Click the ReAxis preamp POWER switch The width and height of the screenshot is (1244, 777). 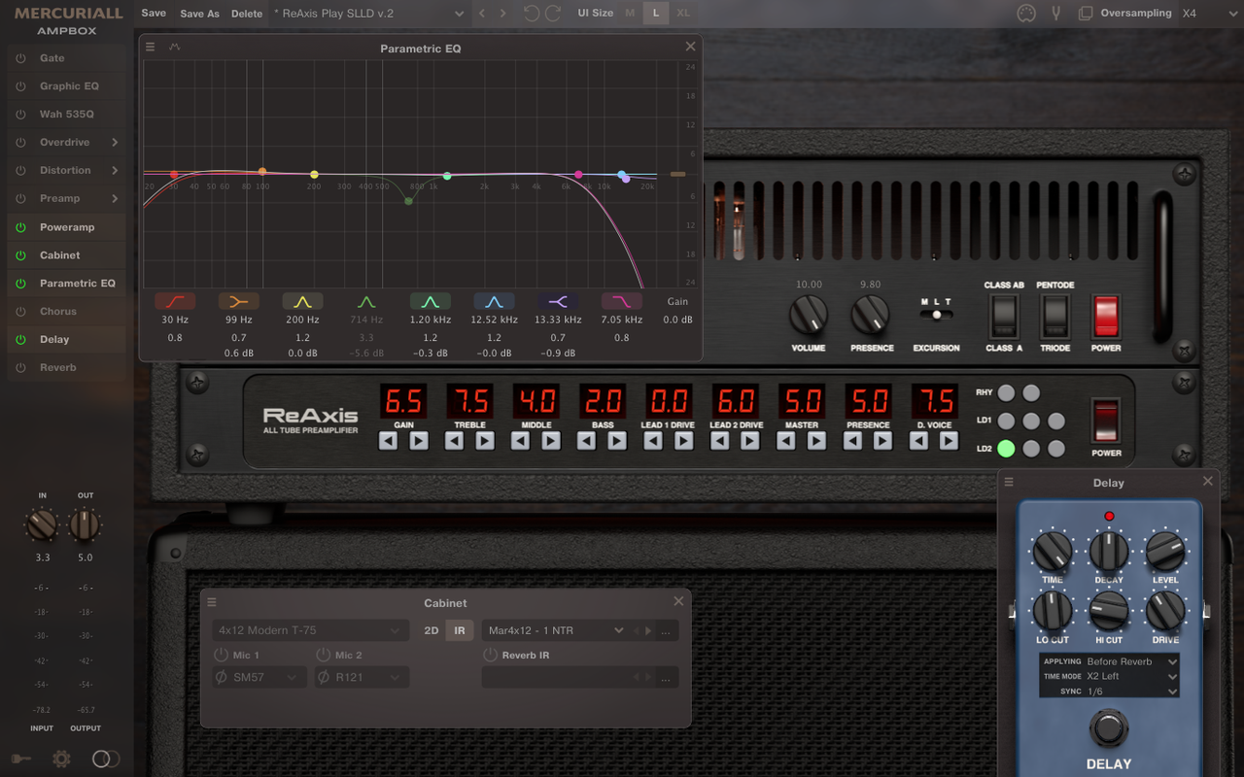click(x=1106, y=420)
